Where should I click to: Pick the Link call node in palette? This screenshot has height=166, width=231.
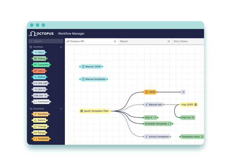point(40,83)
